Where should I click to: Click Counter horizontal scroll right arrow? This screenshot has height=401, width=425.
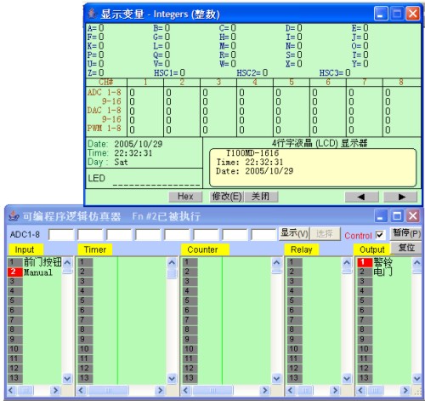click(265, 391)
